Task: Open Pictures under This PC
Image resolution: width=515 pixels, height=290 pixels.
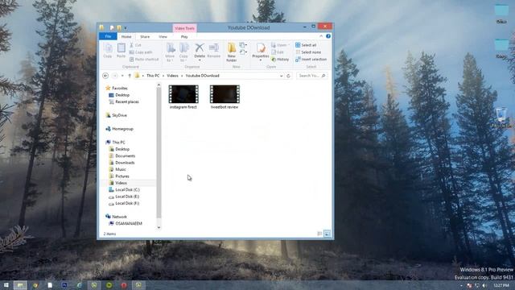Action: pos(119,176)
